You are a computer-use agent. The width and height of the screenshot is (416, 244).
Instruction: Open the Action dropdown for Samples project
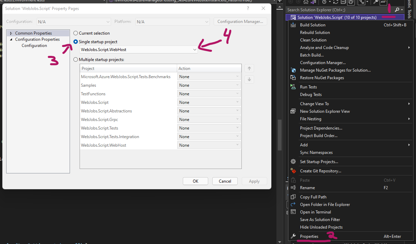[209, 85]
